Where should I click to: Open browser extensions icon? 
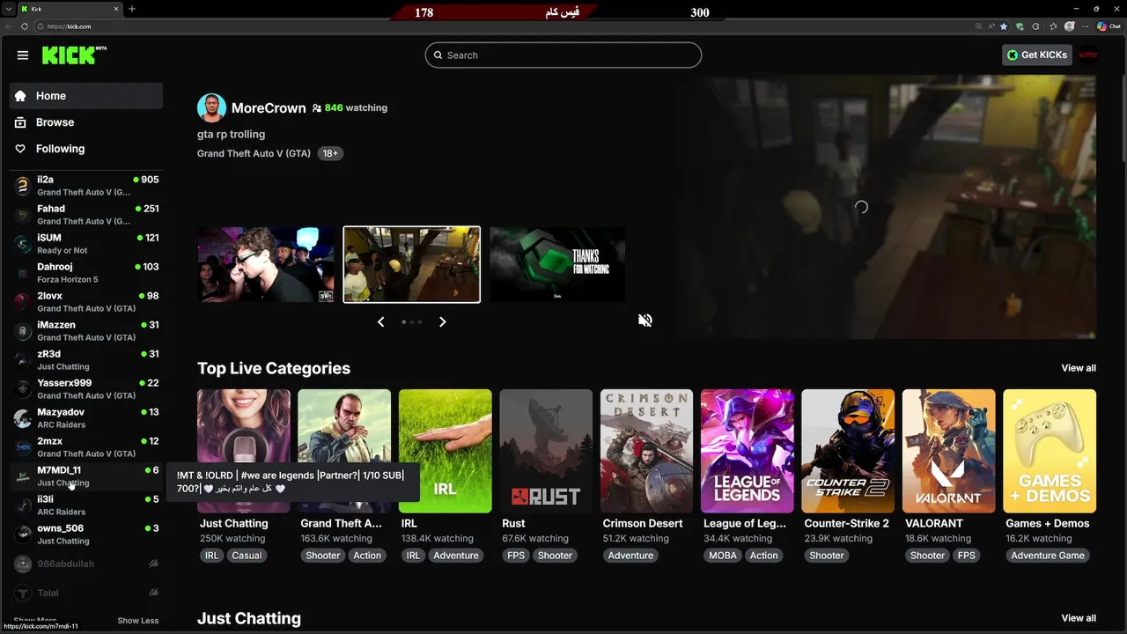1035,26
